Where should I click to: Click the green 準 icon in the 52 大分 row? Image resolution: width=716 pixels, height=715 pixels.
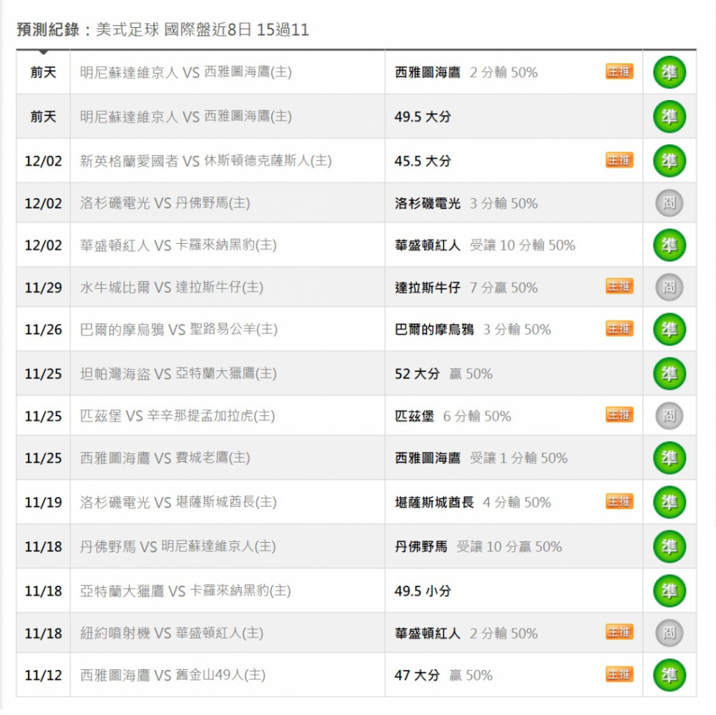[x=669, y=374]
